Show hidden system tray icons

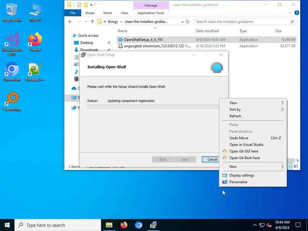pos(254,225)
